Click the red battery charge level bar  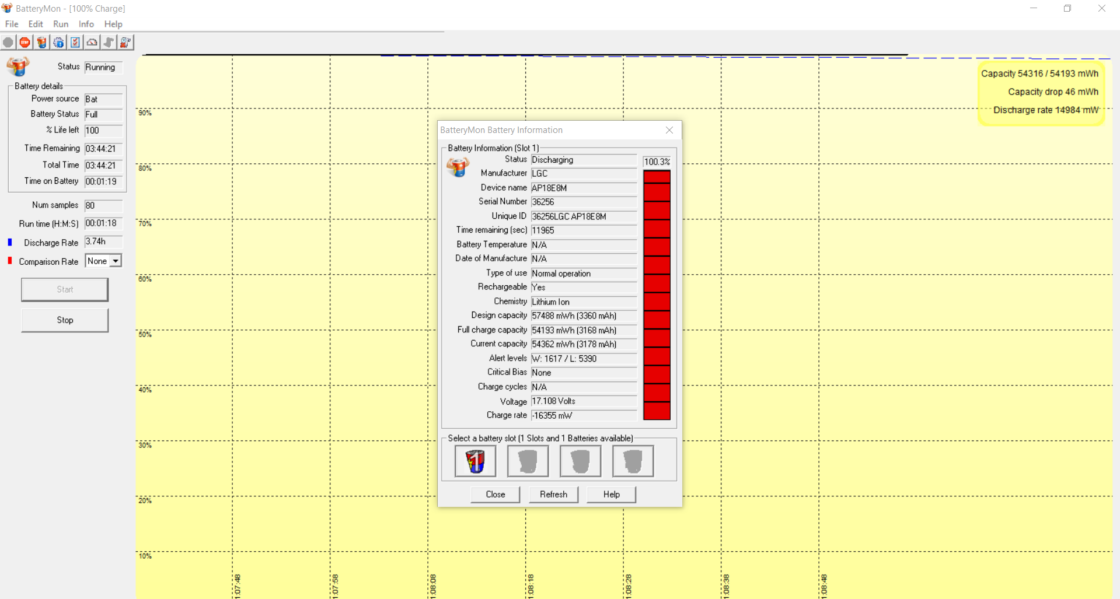pyautogui.click(x=657, y=295)
